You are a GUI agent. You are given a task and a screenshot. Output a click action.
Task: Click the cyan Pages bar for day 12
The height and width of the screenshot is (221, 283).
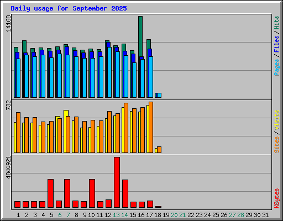[109, 72]
